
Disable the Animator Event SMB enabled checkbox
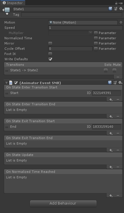click(x=16, y=83)
